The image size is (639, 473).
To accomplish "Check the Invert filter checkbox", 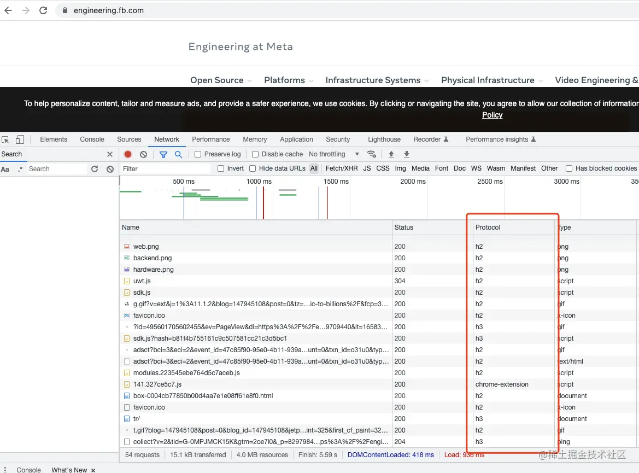I will (221, 168).
